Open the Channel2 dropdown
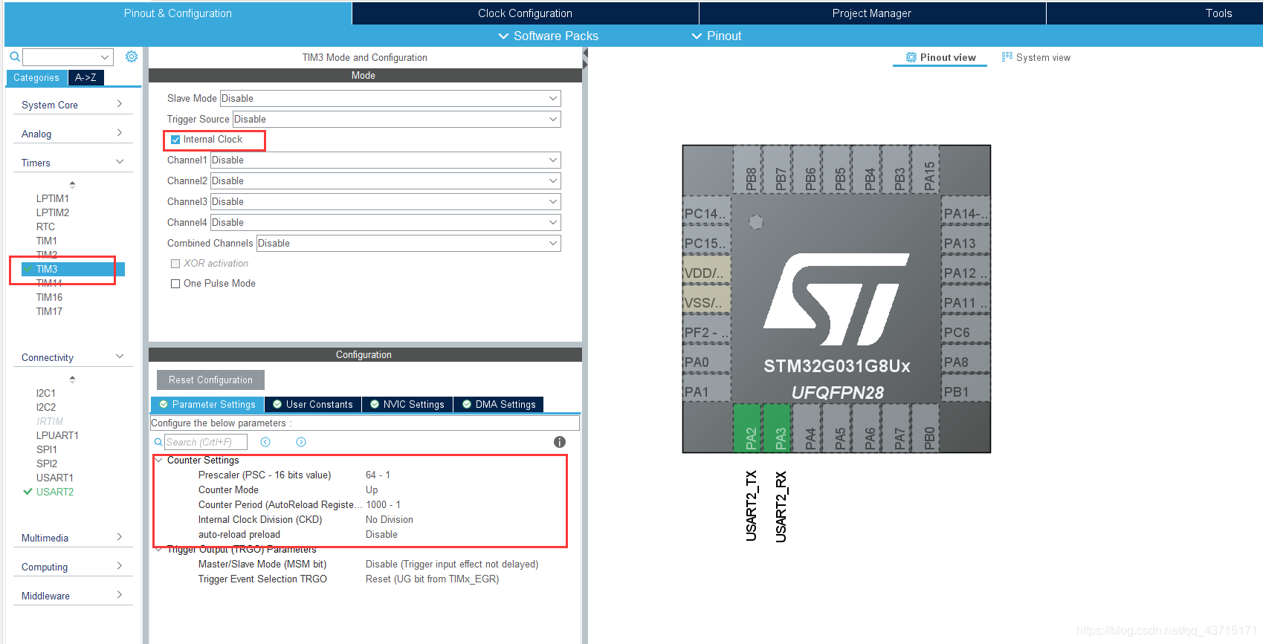 [386, 181]
